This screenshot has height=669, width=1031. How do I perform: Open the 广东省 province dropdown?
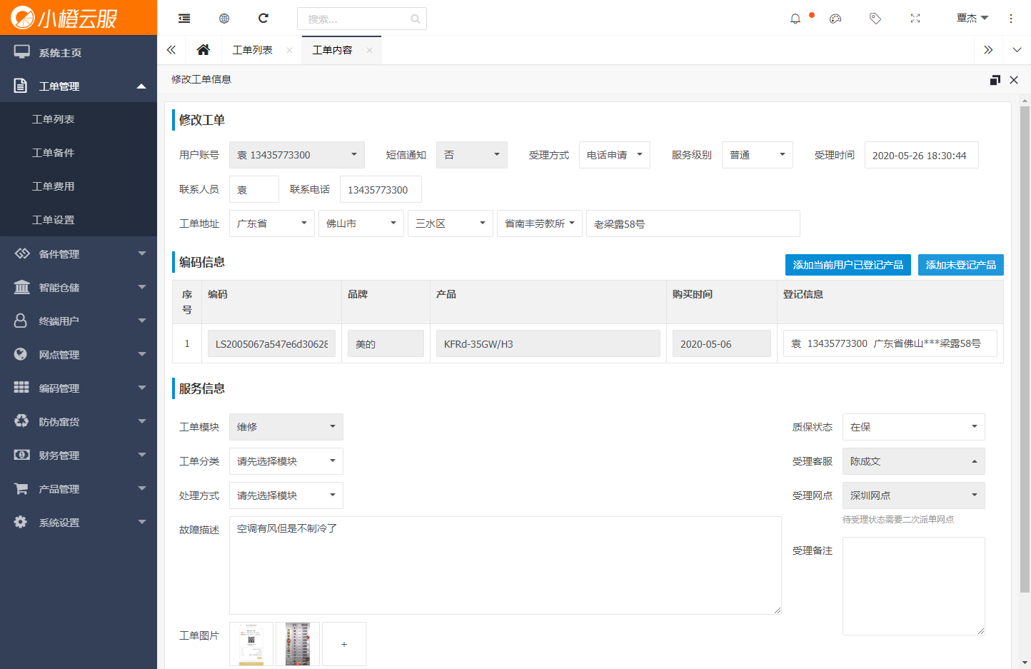point(272,223)
